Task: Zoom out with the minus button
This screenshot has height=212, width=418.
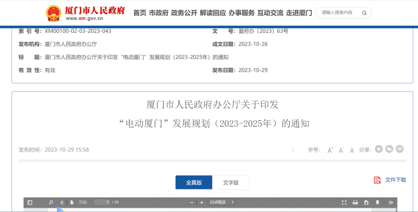Action: 192,203
